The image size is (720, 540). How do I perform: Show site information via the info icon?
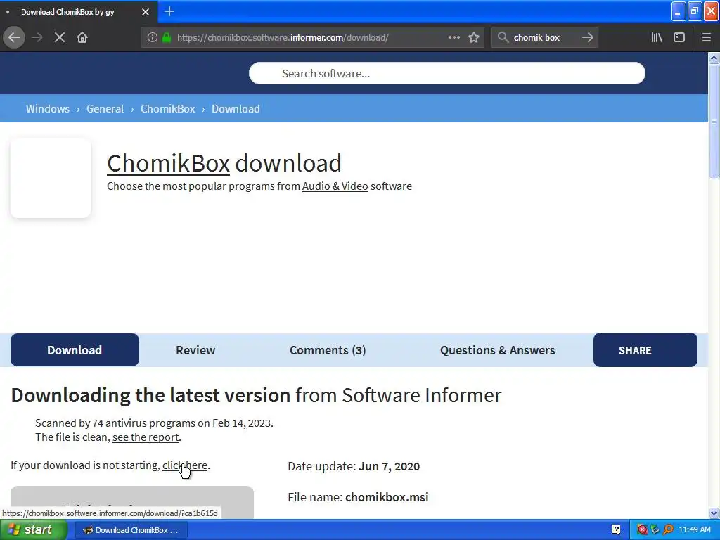(x=153, y=38)
